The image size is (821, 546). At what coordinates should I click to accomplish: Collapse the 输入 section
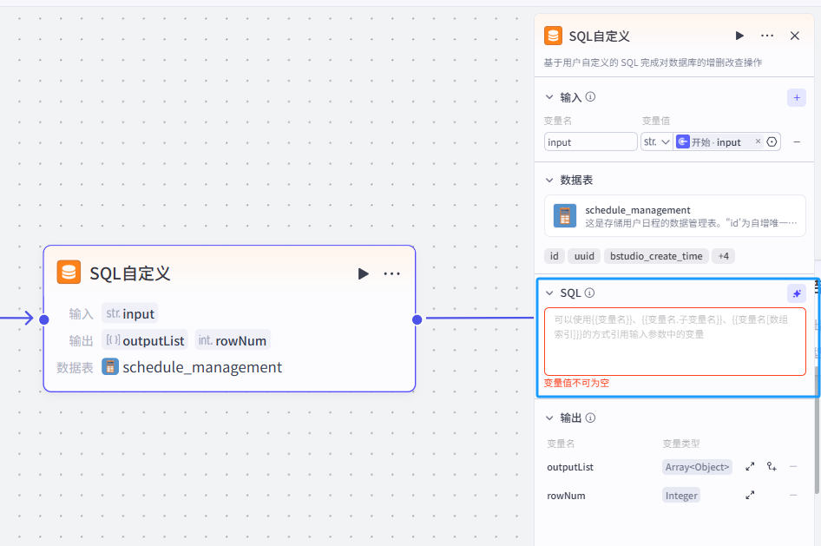pos(548,97)
